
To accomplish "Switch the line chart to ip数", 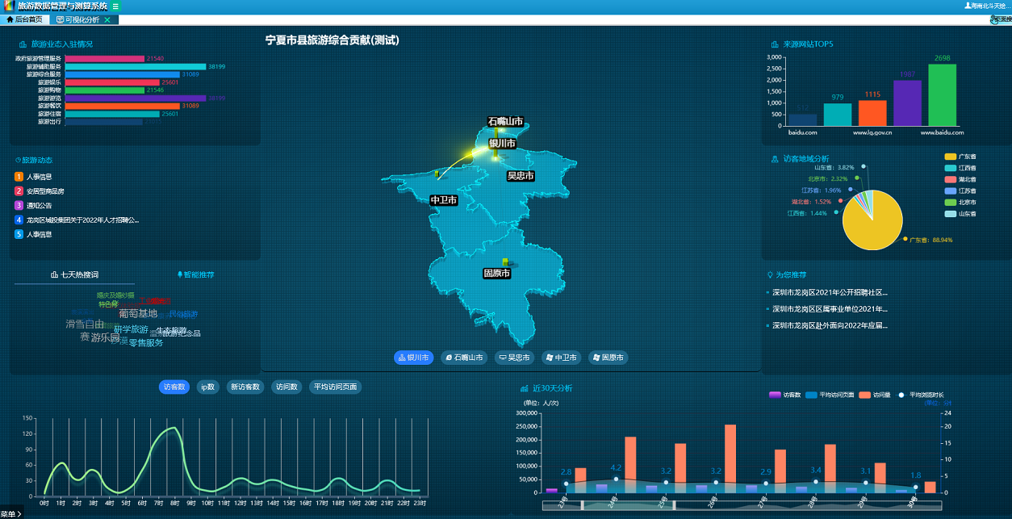I will click(207, 387).
